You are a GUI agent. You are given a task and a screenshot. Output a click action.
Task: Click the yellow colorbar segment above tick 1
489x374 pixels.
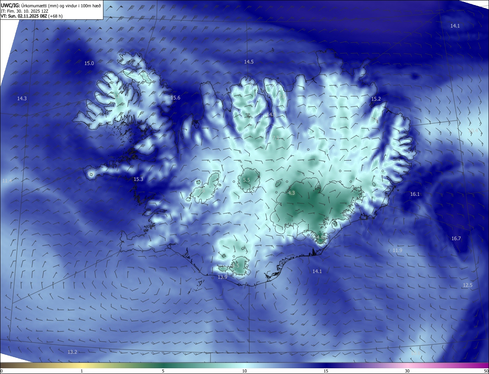(82, 365)
